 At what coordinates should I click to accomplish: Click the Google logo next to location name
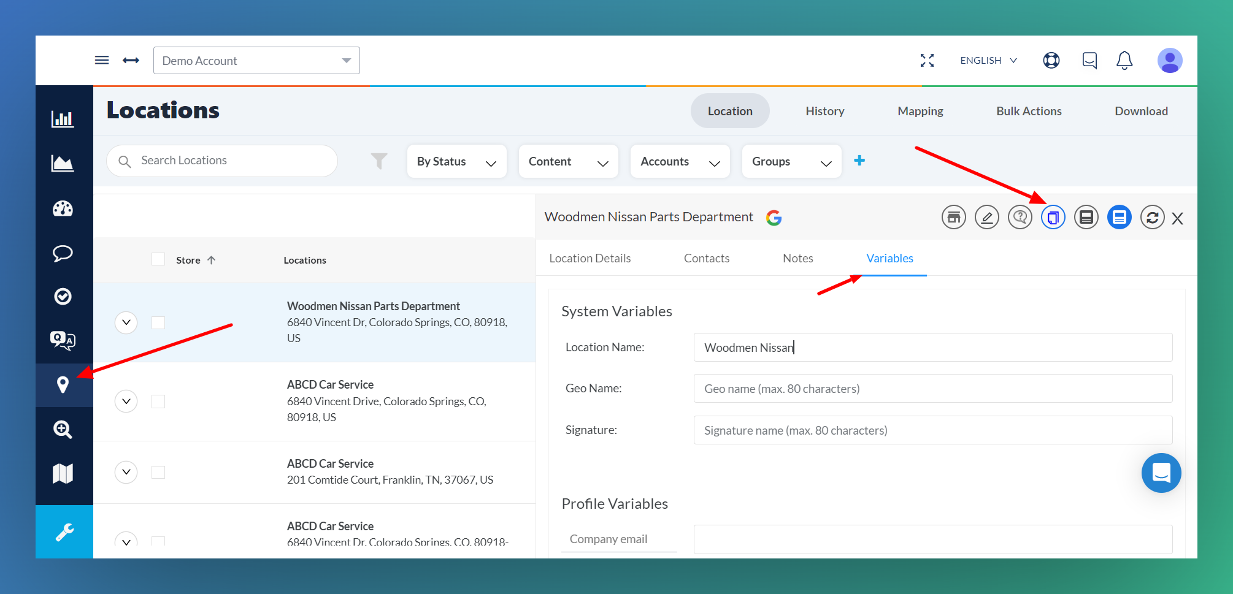point(774,218)
